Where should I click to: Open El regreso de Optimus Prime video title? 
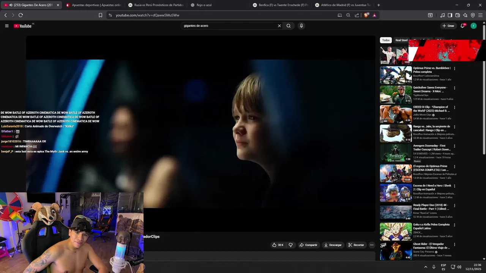pyautogui.click(x=431, y=168)
